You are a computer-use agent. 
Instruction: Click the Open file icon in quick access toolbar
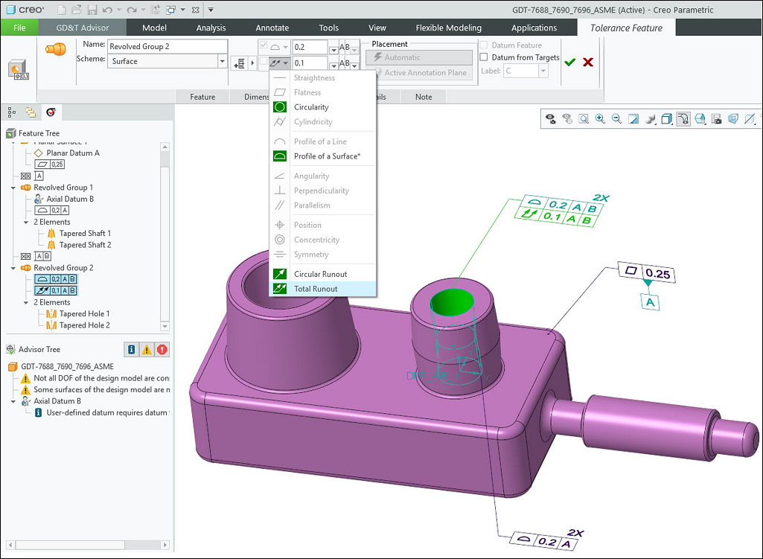click(x=77, y=9)
